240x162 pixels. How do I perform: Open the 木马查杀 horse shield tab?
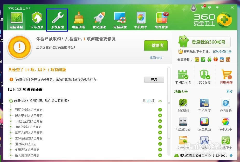point(37,20)
